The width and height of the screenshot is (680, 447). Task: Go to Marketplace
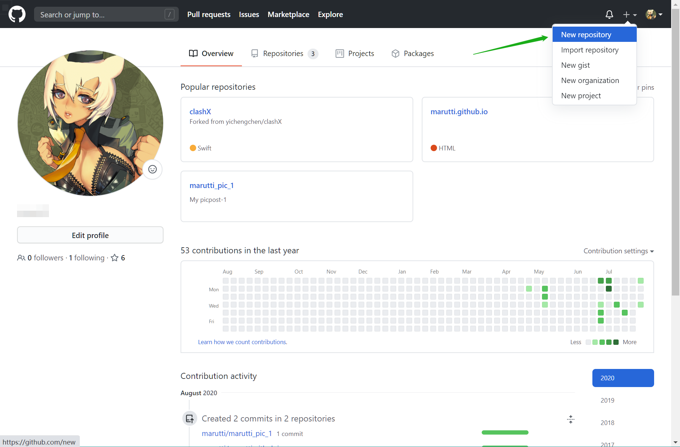point(288,15)
